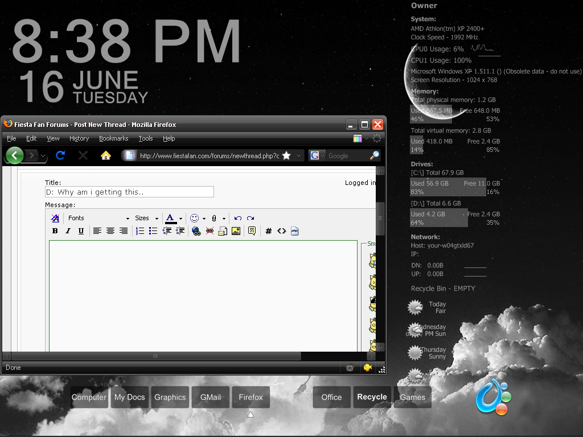Wrap selection in code tags (hash icon)
This screenshot has height=437, width=583.
point(269,231)
